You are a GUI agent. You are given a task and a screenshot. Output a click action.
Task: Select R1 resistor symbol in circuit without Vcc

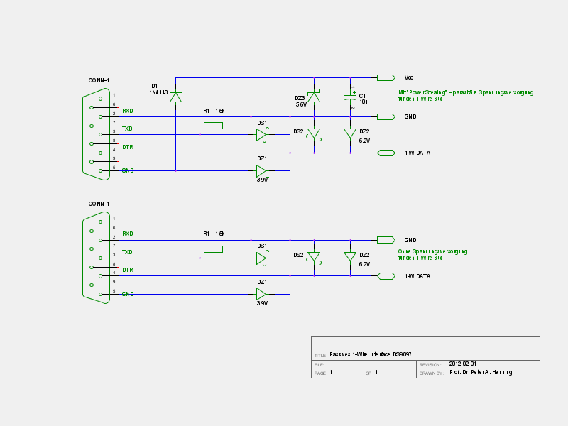click(214, 249)
